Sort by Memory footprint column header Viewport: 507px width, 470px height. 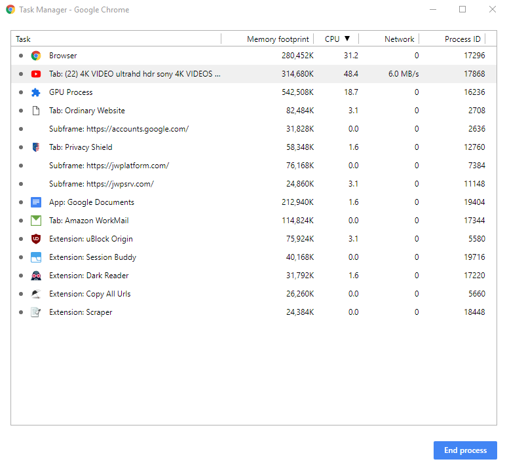pyautogui.click(x=268, y=39)
